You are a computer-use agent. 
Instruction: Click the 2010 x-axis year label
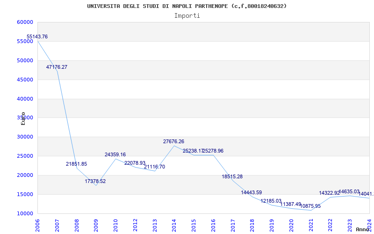115,226
